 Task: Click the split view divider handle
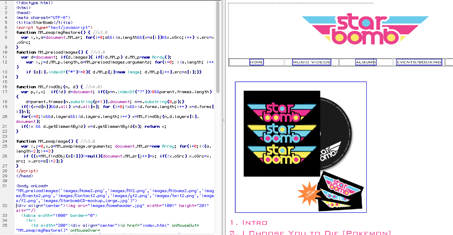pyautogui.click(x=223, y=120)
